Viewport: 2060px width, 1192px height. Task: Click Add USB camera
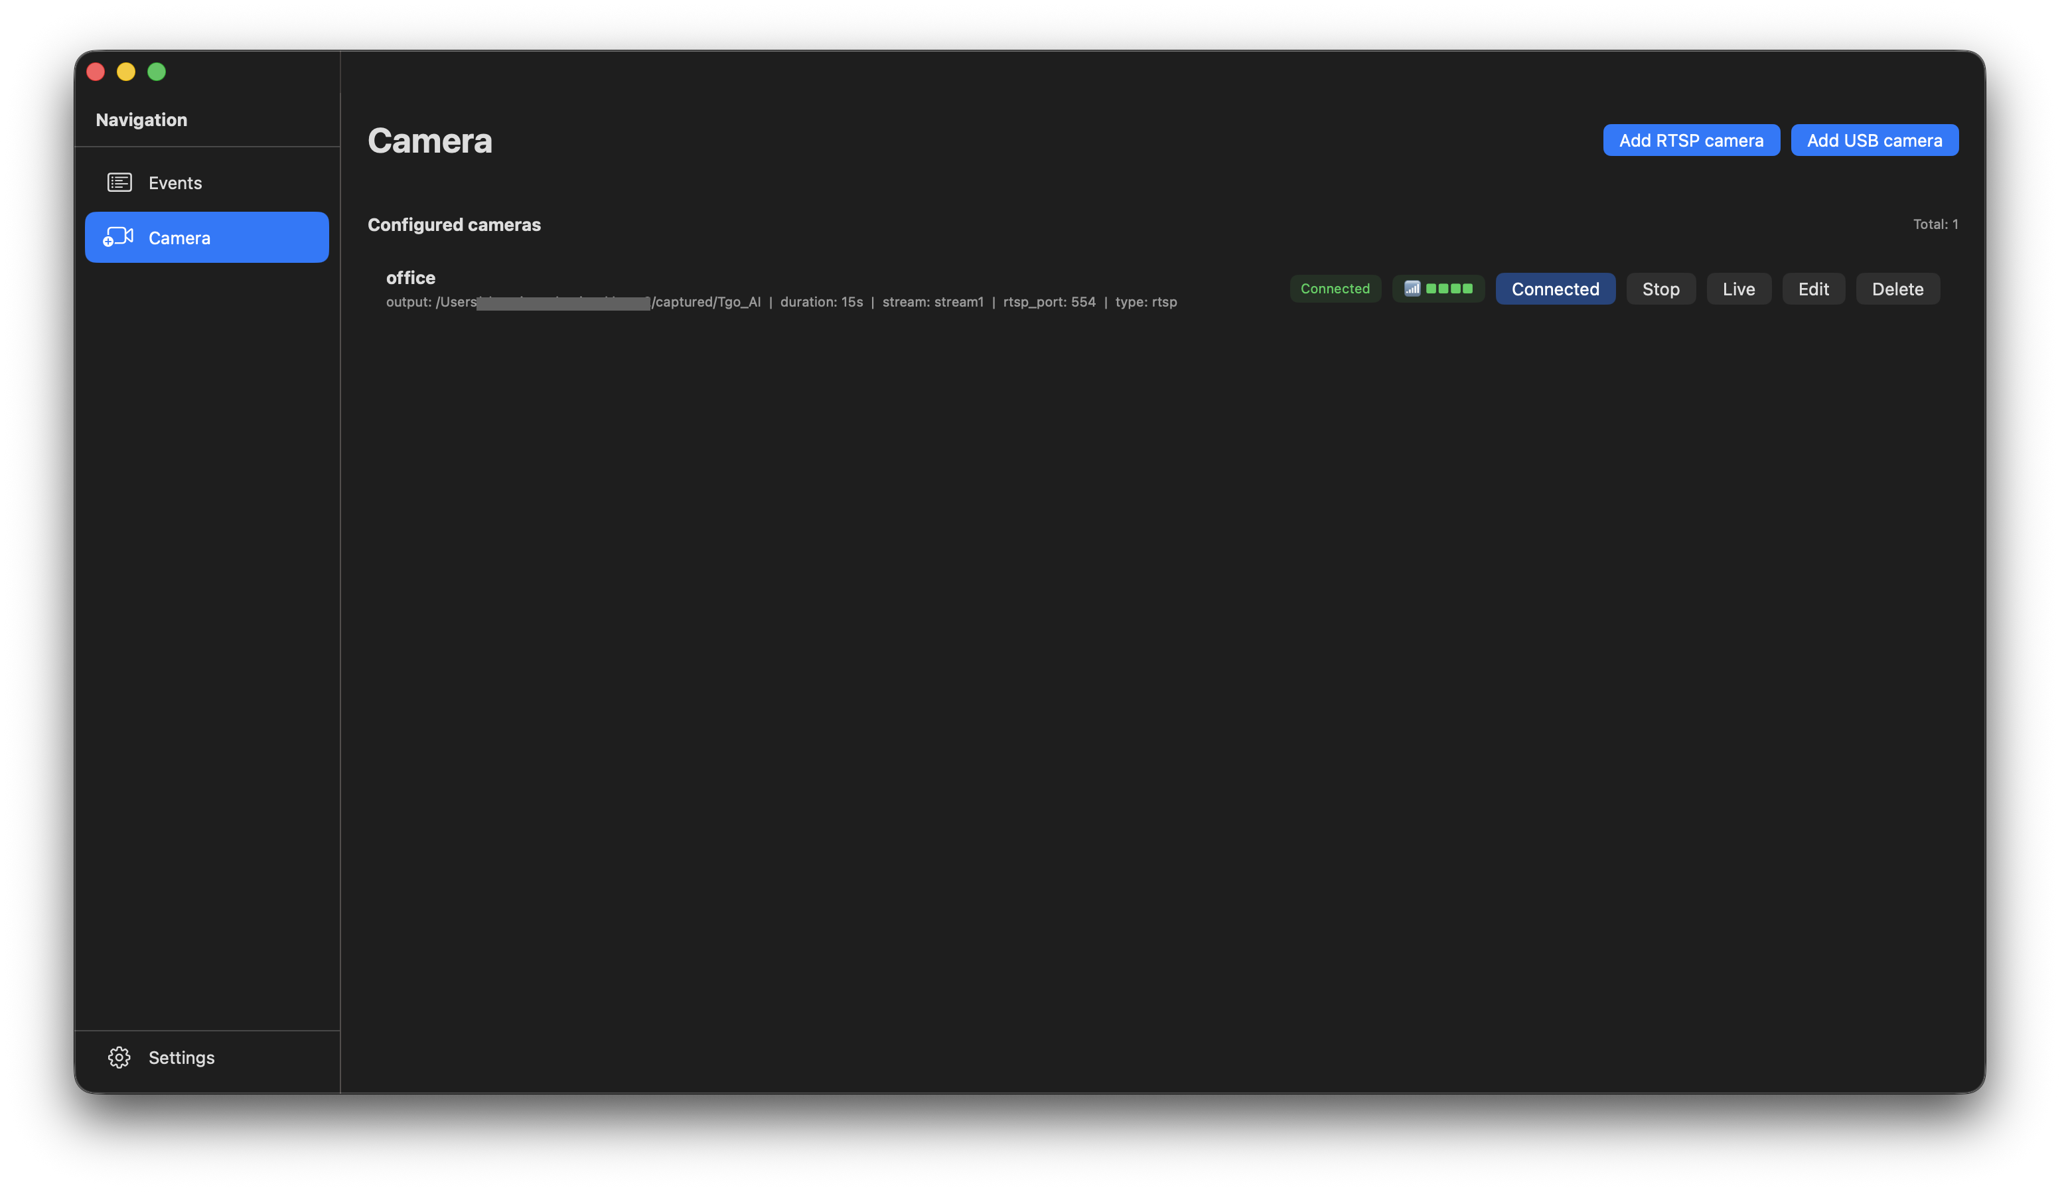[1874, 140]
